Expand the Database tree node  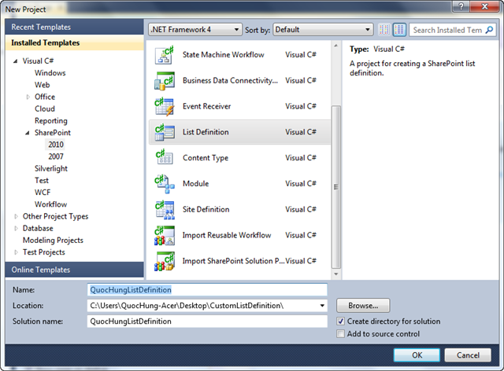16,228
